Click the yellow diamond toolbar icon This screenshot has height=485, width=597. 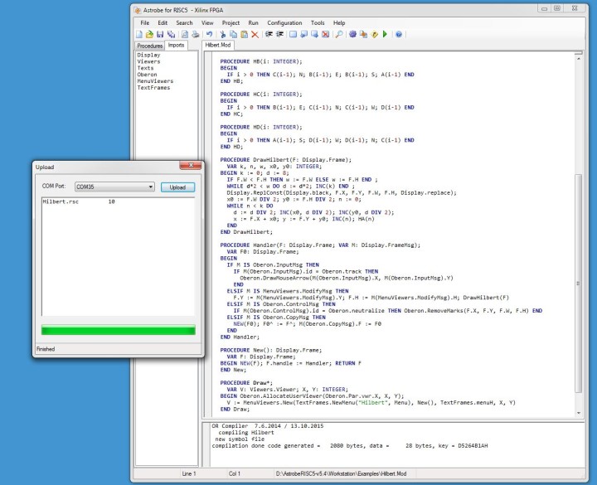click(374, 34)
